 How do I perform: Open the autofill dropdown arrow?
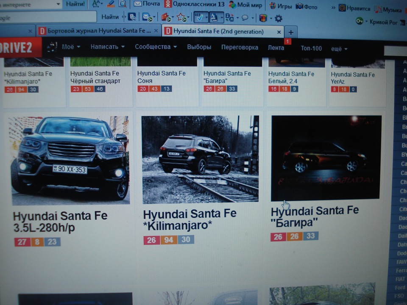point(222,18)
